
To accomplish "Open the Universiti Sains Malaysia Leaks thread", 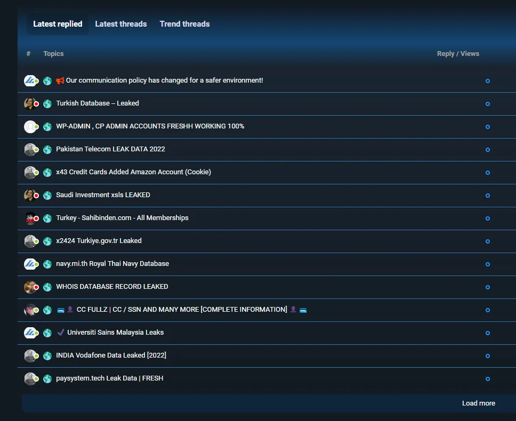I will coord(115,333).
